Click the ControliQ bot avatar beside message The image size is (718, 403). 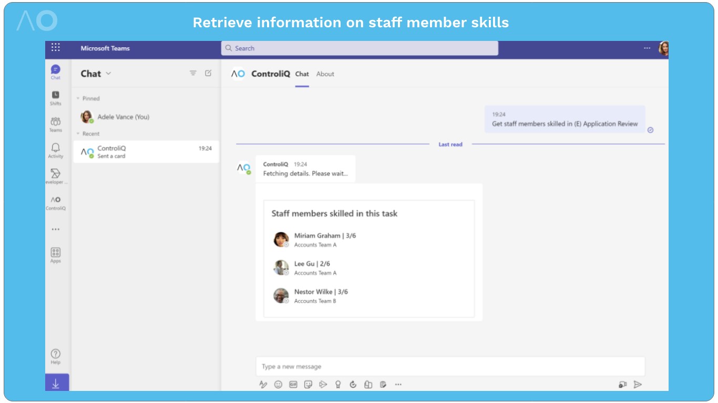pos(243,168)
